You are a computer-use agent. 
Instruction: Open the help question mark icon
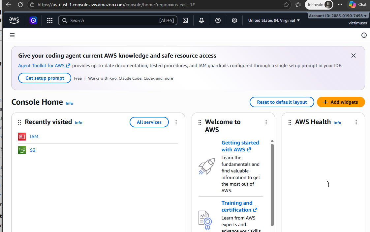218,20
